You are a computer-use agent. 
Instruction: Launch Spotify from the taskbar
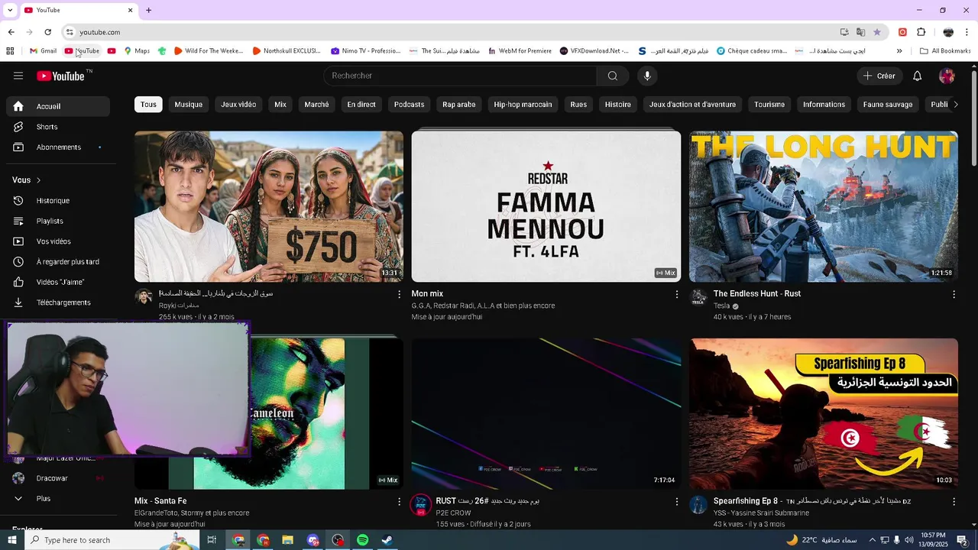tap(362, 540)
